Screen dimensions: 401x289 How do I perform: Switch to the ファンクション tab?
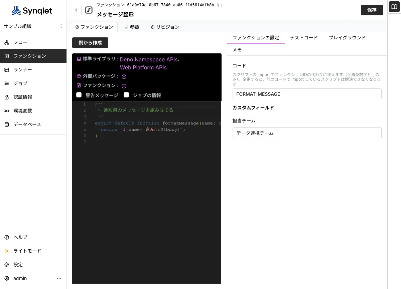click(94, 27)
